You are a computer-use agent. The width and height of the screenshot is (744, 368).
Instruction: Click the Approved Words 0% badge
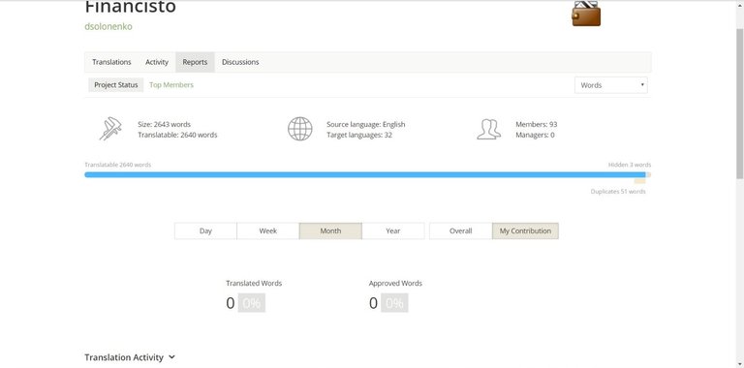pyautogui.click(x=394, y=303)
